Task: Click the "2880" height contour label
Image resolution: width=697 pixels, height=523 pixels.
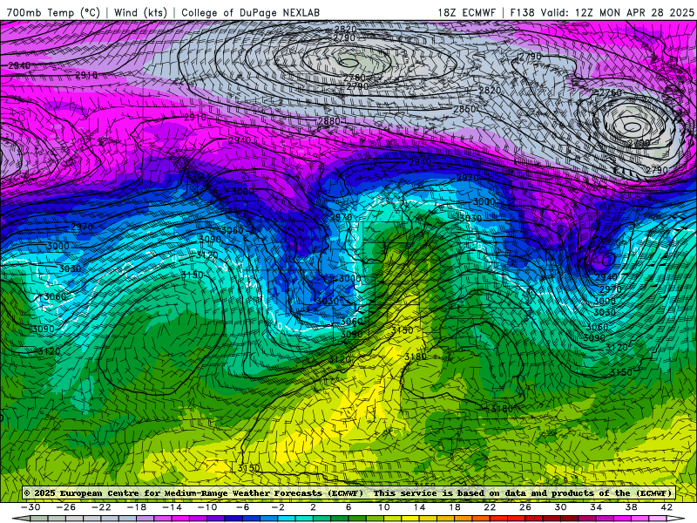Action: [x=329, y=121]
